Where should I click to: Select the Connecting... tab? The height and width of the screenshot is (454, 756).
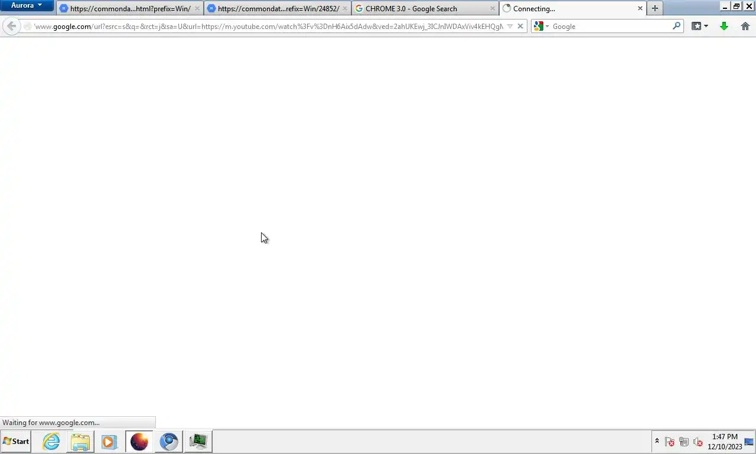coord(573,8)
